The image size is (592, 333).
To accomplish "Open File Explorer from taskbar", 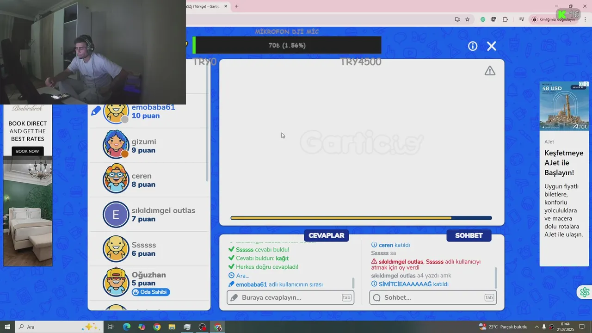I will coord(172,327).
